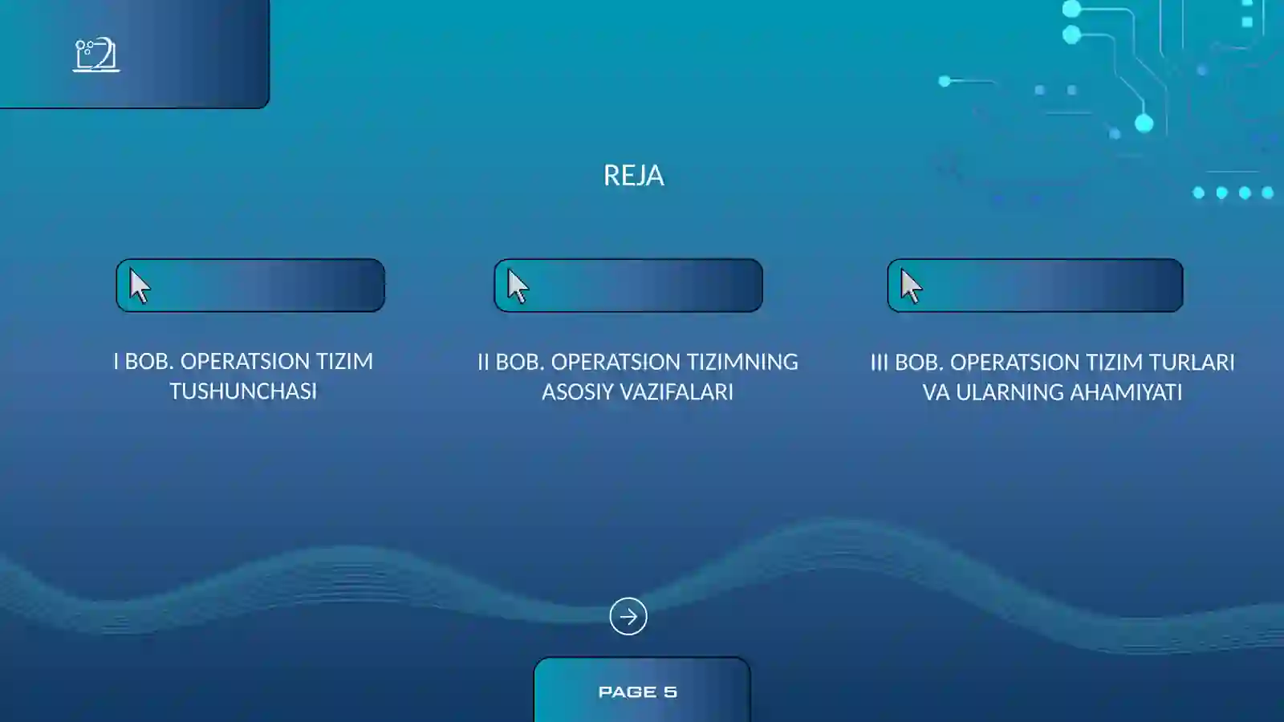Click the PAGE 5 footer tab
1284x722 pixels.
[x=642, y=690]
